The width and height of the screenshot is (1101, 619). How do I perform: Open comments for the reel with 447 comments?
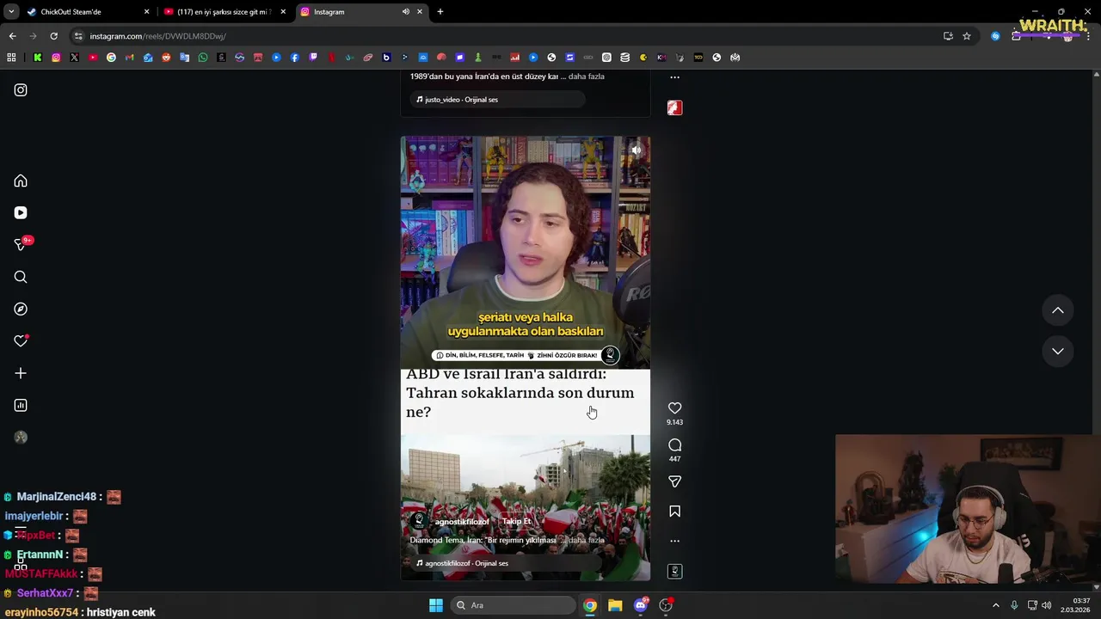click(674, 445)
